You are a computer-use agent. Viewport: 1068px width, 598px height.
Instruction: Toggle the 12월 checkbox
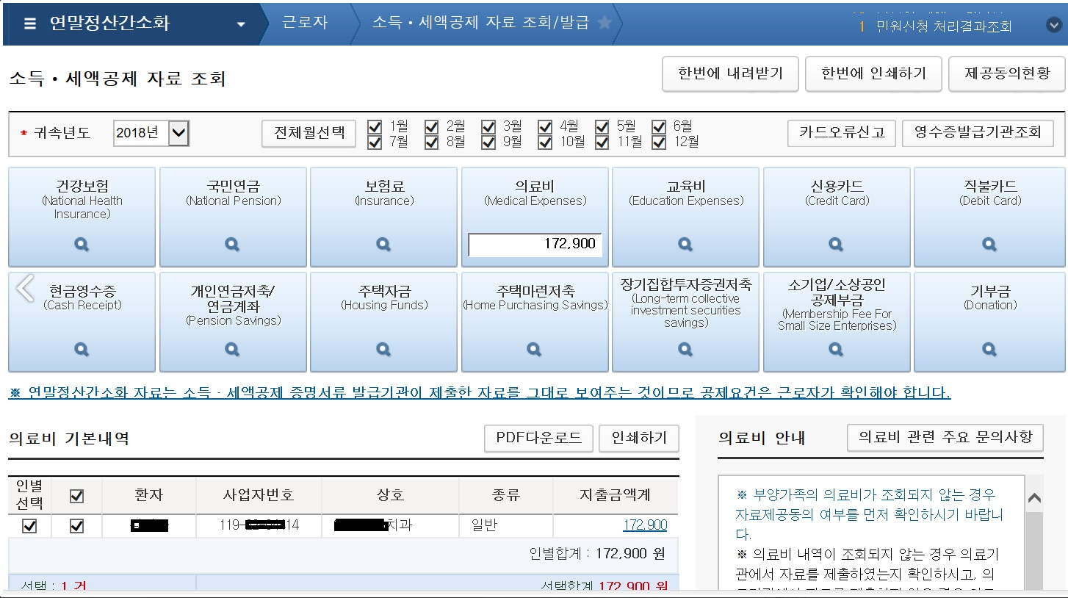click(x=659, y=142)
